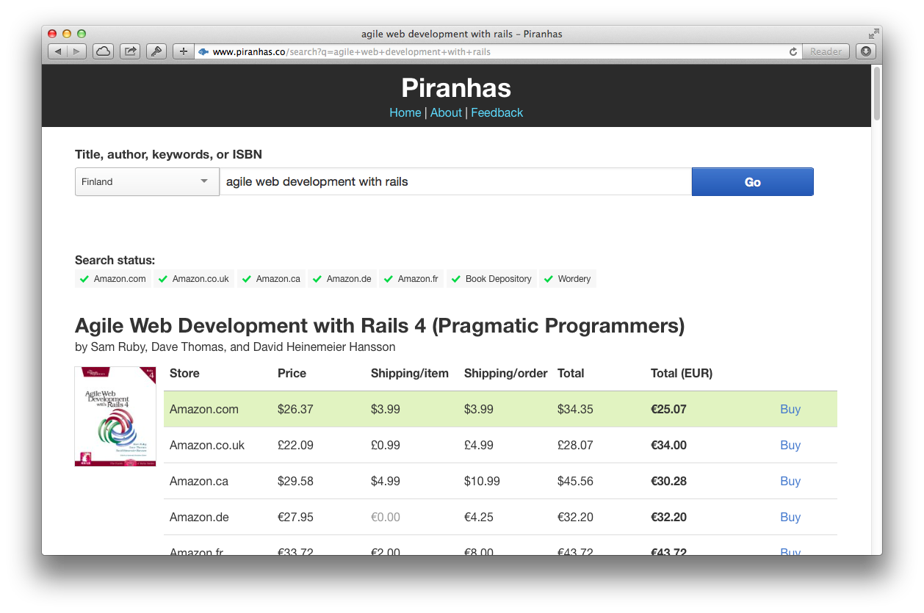
Task: Open the iCloud tabs cloud icon
Action: [104, 51]
